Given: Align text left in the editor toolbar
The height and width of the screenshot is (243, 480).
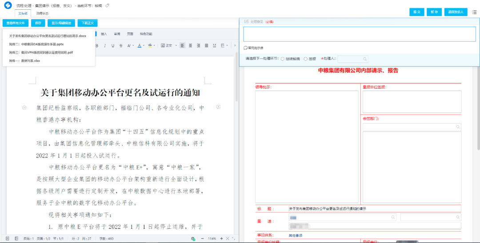Looking at the screenshot, I should (x=183, y=46).
